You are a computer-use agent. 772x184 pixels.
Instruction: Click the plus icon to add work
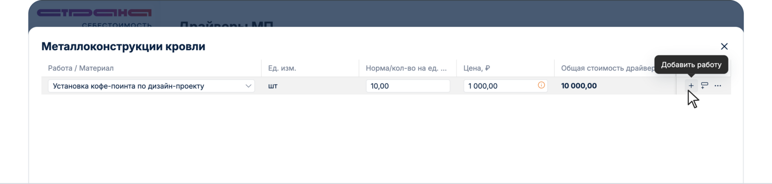pos(691,86)
